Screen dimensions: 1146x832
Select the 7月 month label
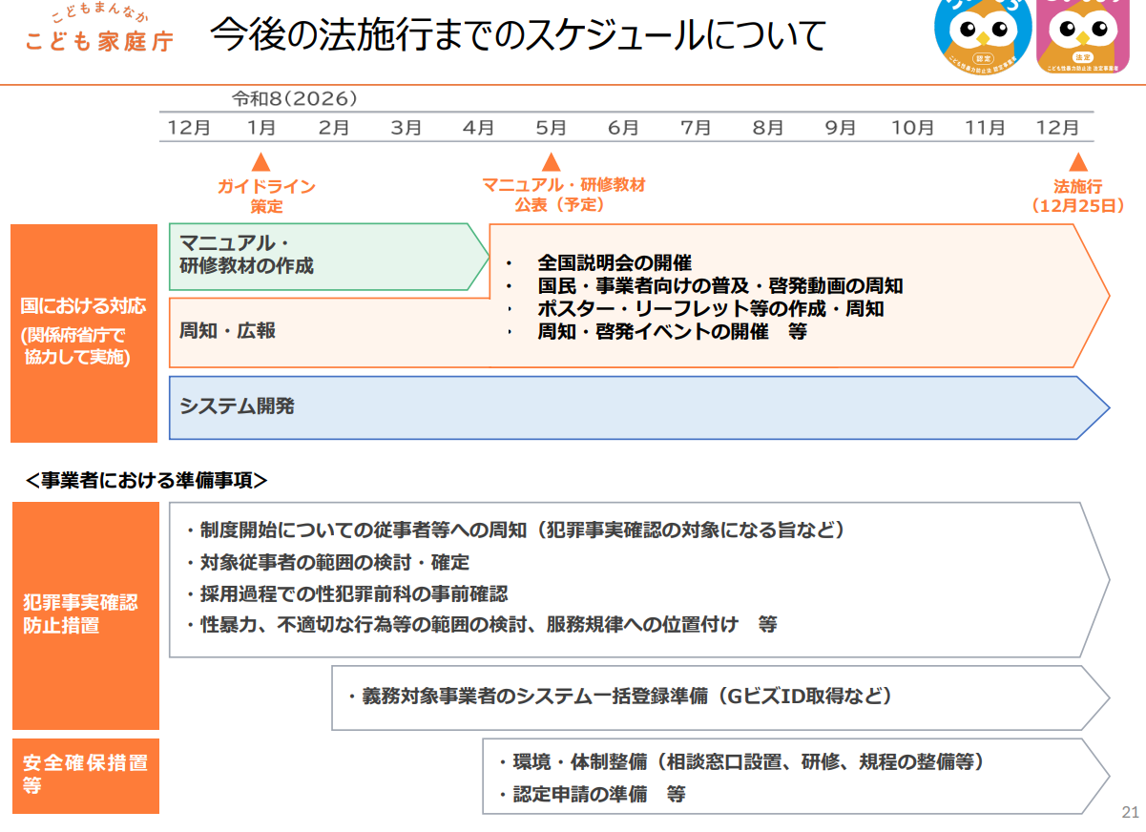pyautogui.click(x=696, y=127)
